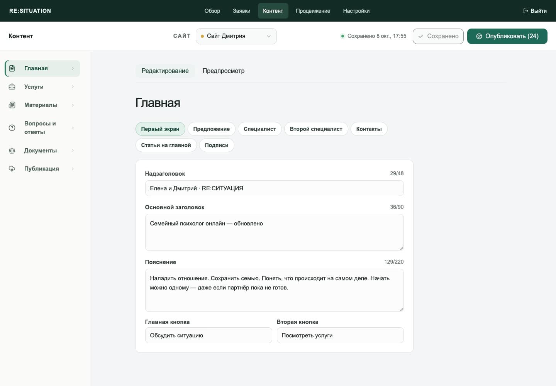Viewport: 556px width, 386px height.
Task: Expand the Документы sidebar chevron
Action: tap(73, 151)
